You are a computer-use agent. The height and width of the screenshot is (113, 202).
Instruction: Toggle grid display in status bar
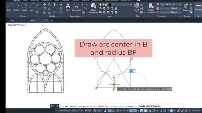95,110
